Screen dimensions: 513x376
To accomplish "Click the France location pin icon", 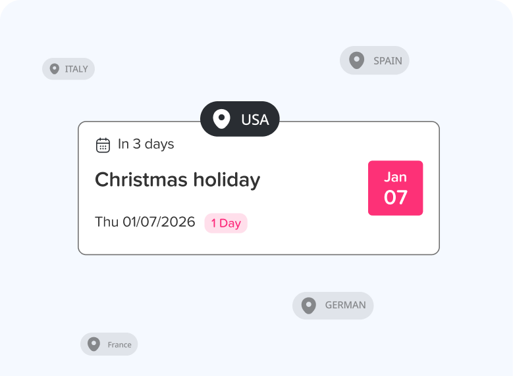I will (94, 344).
